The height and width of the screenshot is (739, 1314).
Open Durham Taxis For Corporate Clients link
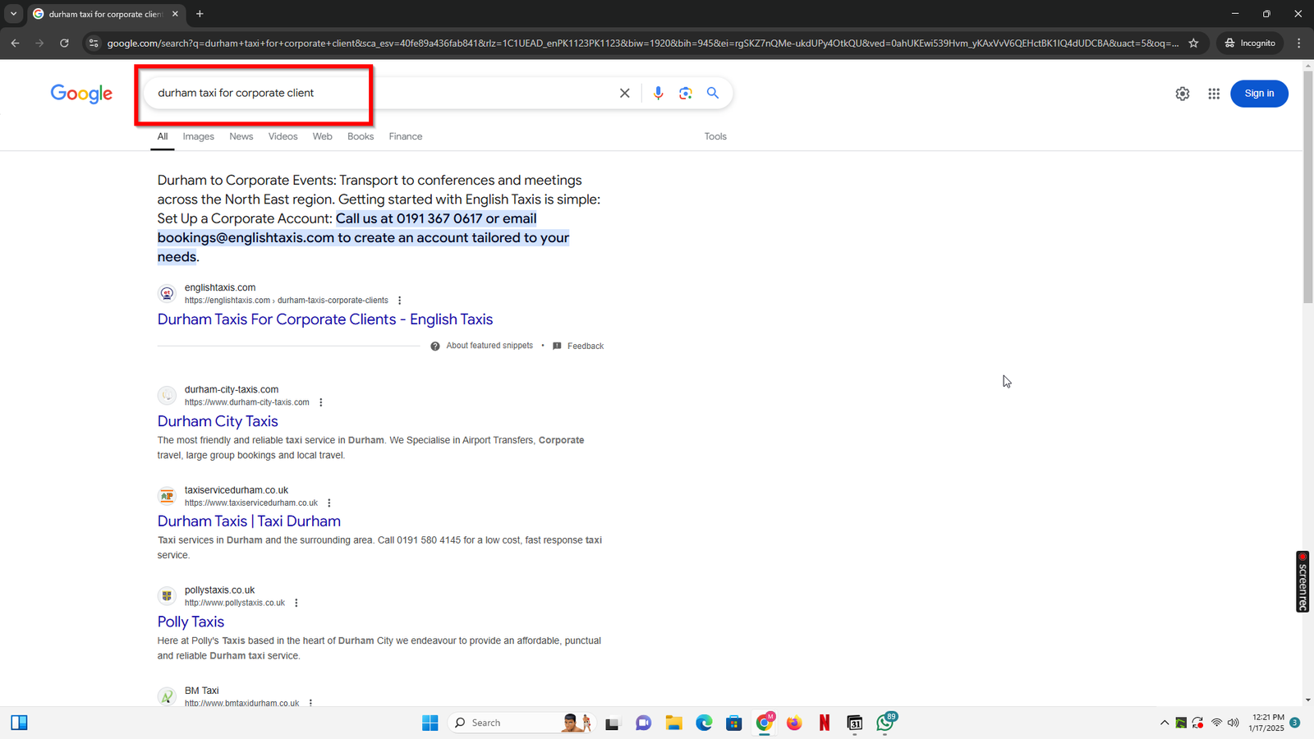325,319
